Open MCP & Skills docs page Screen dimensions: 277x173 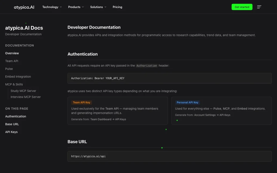(x=14, y=84)
